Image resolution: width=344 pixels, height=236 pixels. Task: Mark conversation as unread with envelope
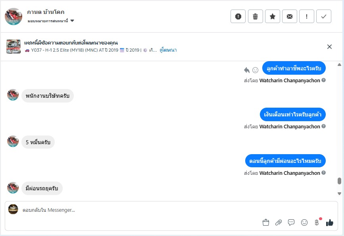pyautogui.click(x=290, y=16)
